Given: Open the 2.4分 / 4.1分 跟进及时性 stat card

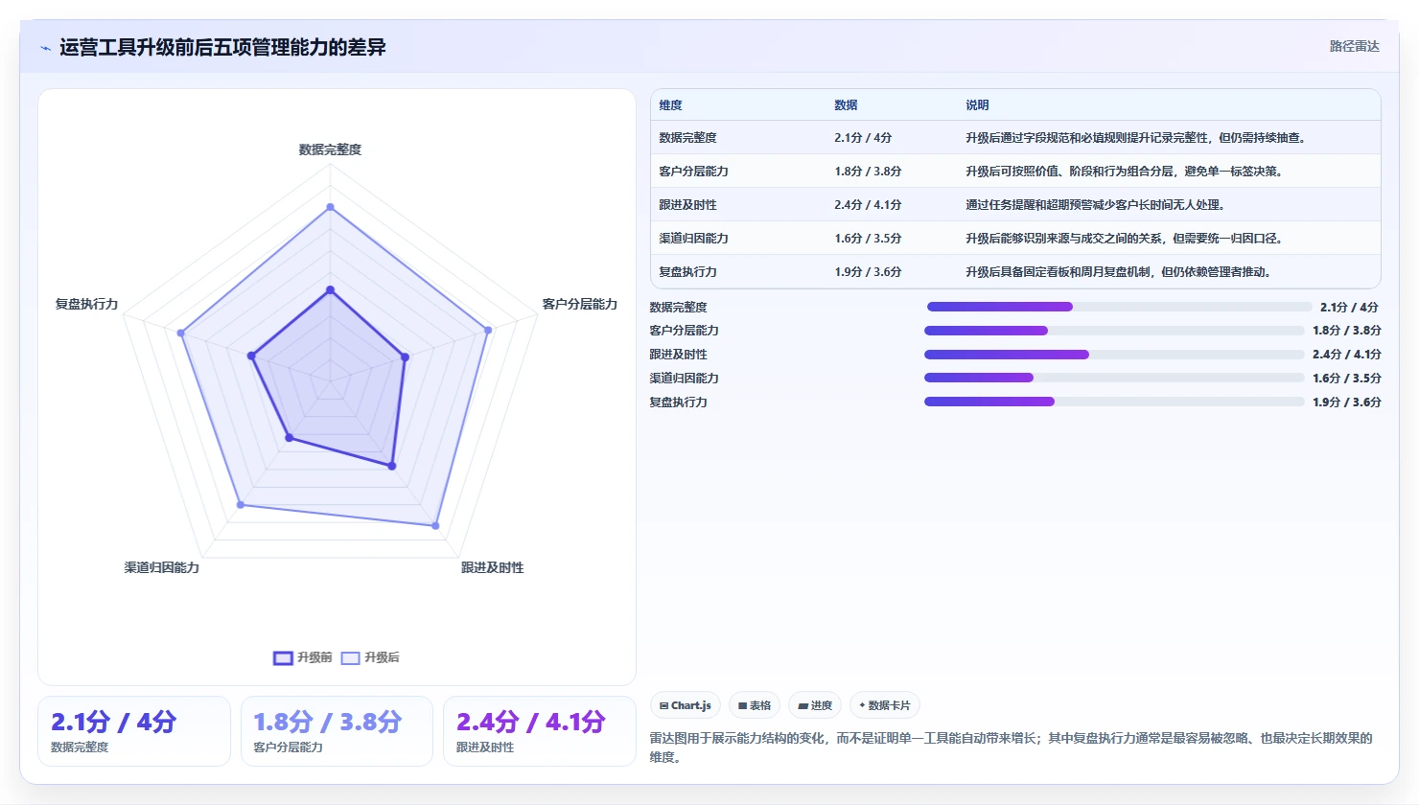Looking at the screenshot, I should pyautogui.click(x=539, y=731).
